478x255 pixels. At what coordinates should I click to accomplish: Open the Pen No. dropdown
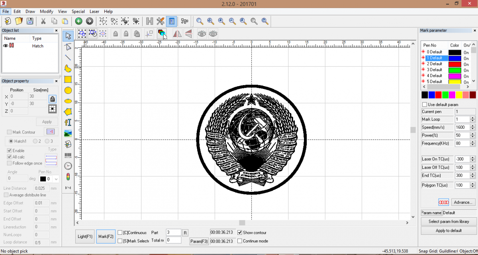(56, 179)
